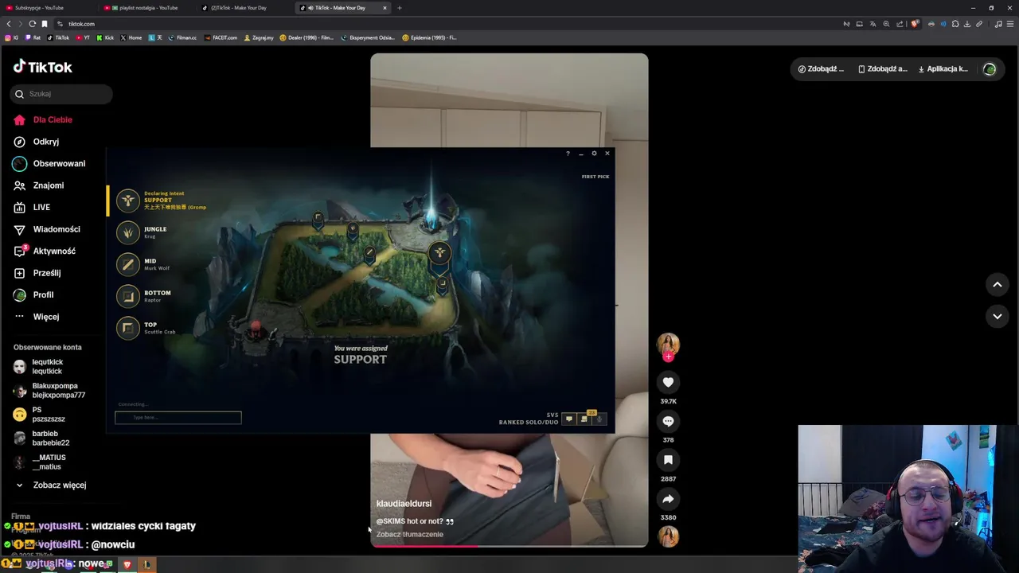Open the Profil page

[x=33, y=294]
